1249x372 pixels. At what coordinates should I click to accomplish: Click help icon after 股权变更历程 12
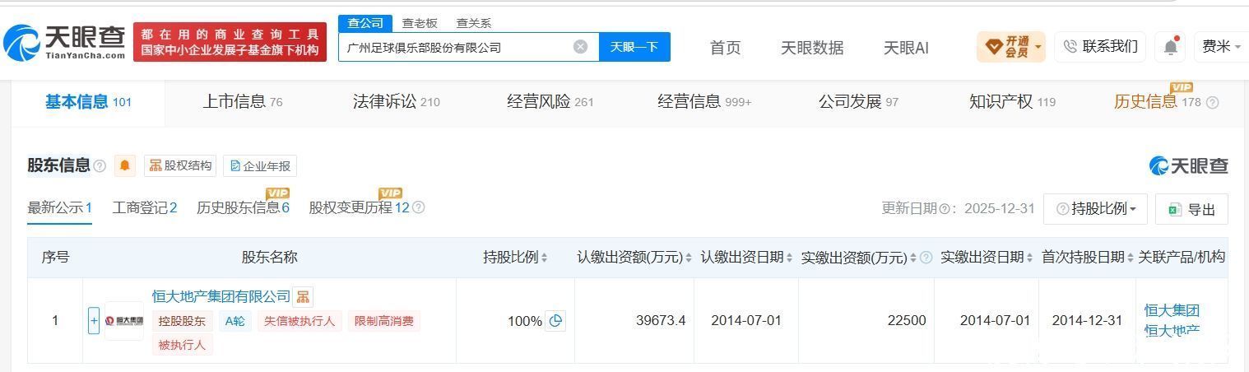pyautogui.click(x=418, y=207)
